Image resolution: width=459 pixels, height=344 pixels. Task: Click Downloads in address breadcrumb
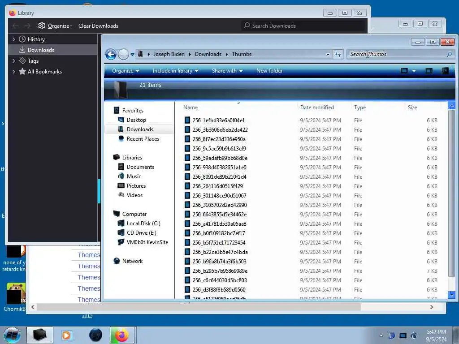(x=208, y=54)
